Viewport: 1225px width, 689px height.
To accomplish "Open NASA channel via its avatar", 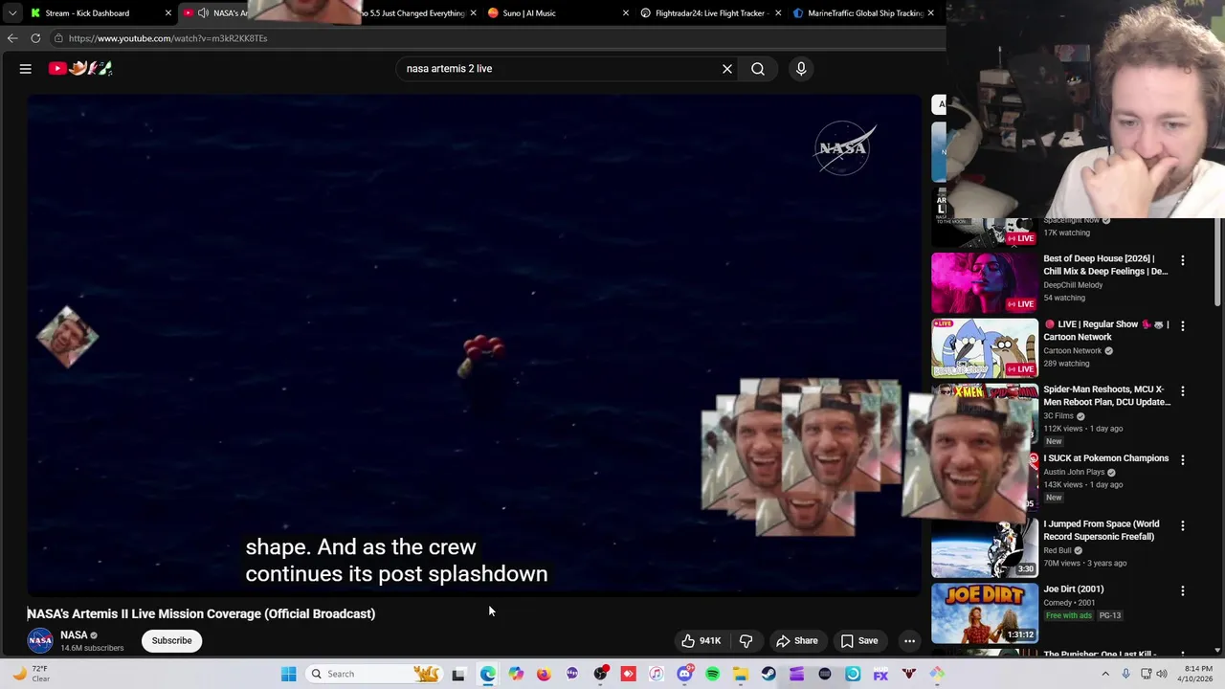I will click(40, 640).
